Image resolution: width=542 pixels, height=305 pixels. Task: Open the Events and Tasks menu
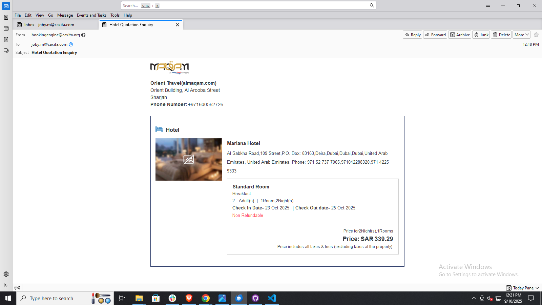point(91,15)
